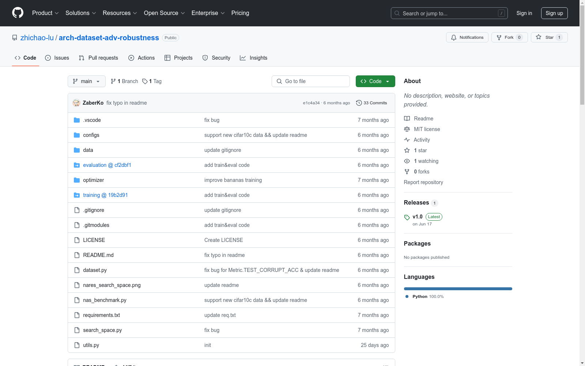Image resolution: width=585 pixels, height=366 pixels.
Task: Open the nas_benchmark.py file
Action: [105, 300]
